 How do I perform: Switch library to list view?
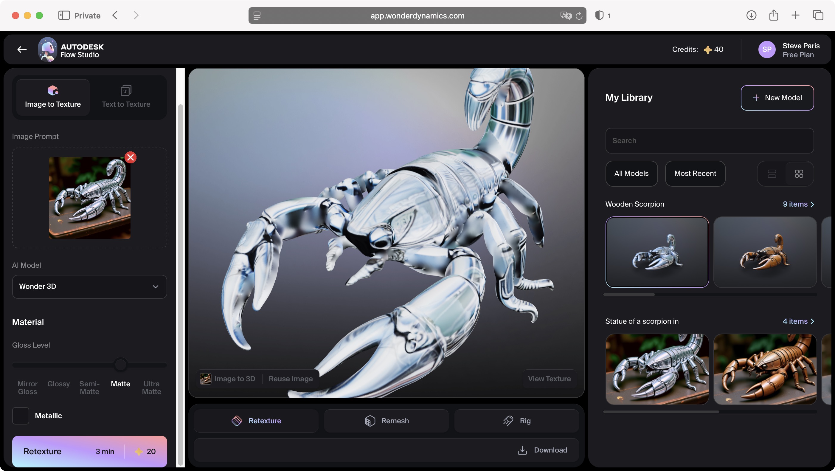(772, 174)
